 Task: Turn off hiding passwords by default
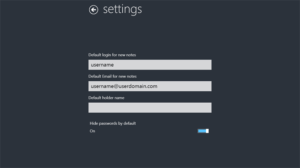203,131
